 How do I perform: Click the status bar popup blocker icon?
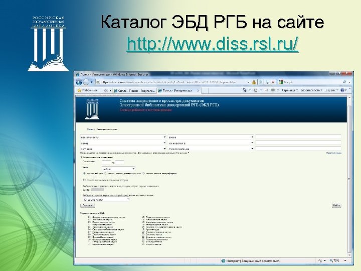point(320,260)
